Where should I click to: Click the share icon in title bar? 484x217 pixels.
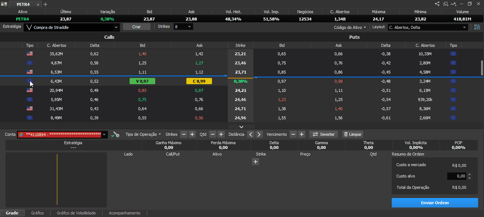tap(437, 4)
